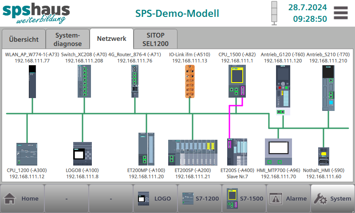Click IP address 192.168.111.21

click(x=193, y=177)
